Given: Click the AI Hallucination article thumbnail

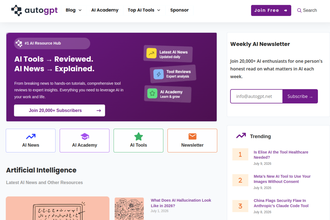Looking at the screenshot, I should coord(129,209).
